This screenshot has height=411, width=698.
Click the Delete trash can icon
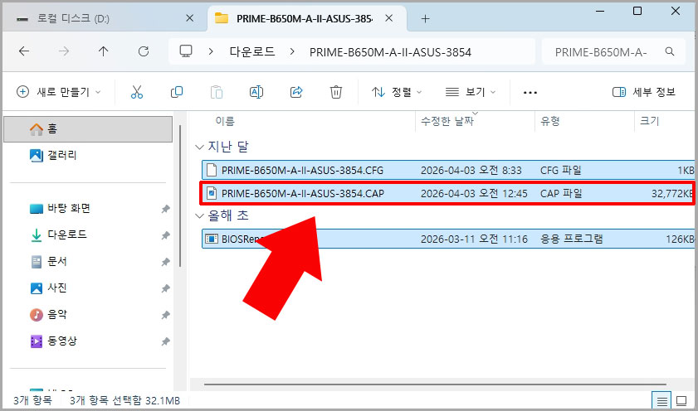(335, 92)
